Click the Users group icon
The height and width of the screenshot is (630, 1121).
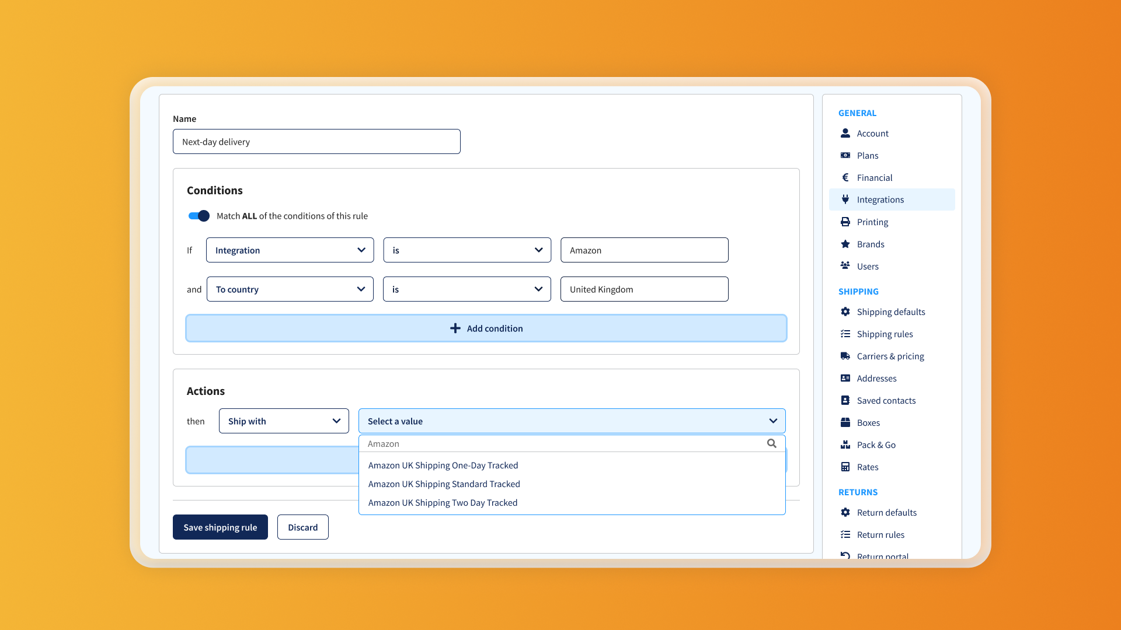tap(845, 265)
